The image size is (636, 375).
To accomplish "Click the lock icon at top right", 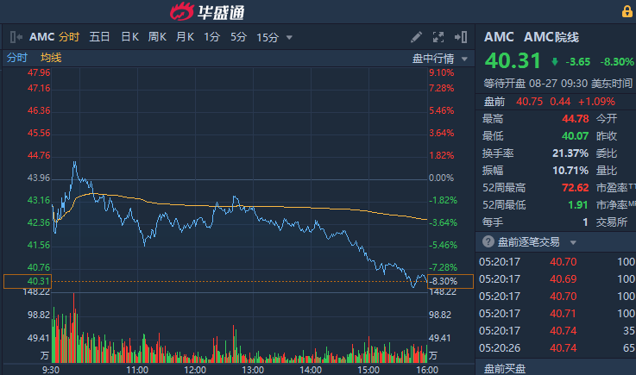I will point(627,11).
